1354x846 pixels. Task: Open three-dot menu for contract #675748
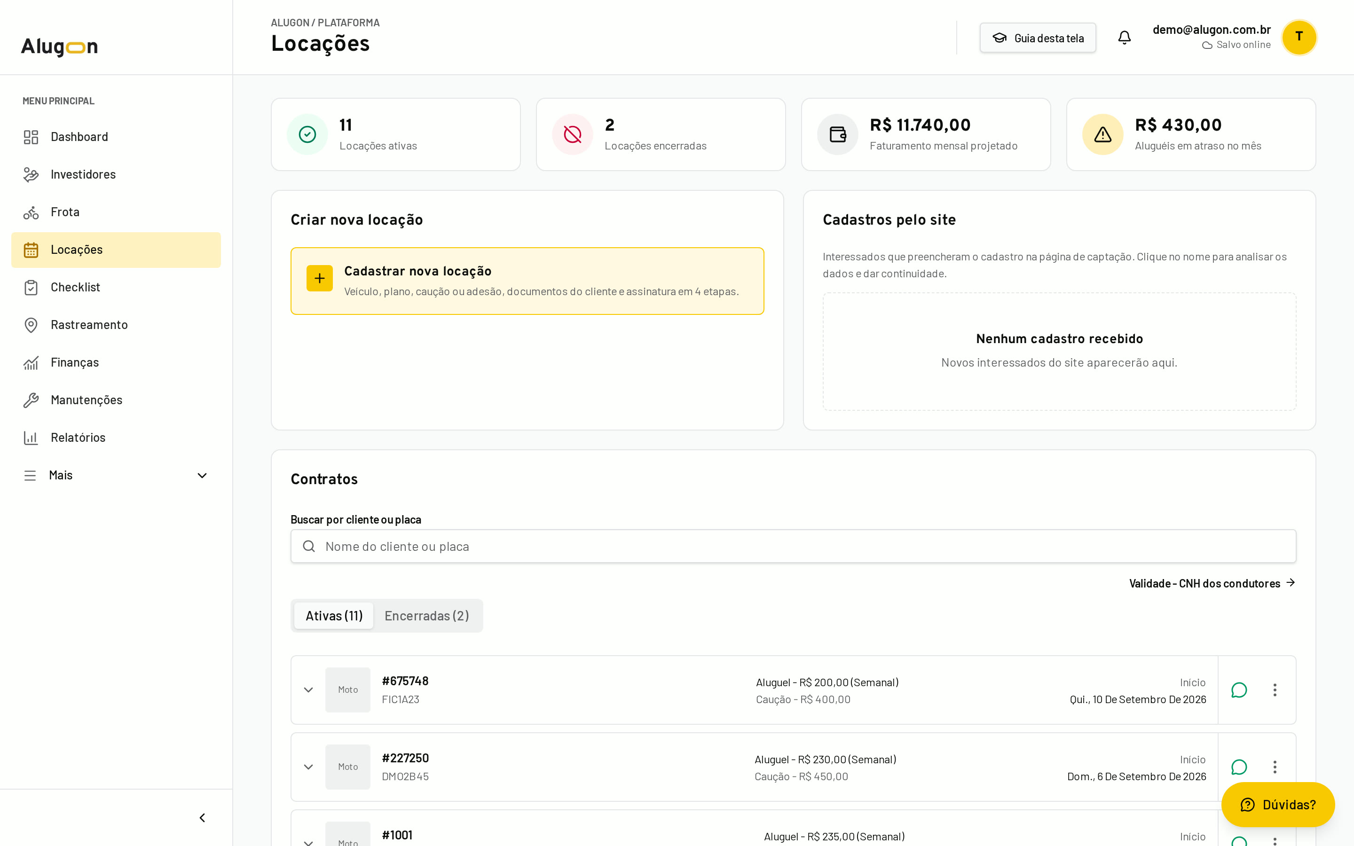coord(1275,690)
